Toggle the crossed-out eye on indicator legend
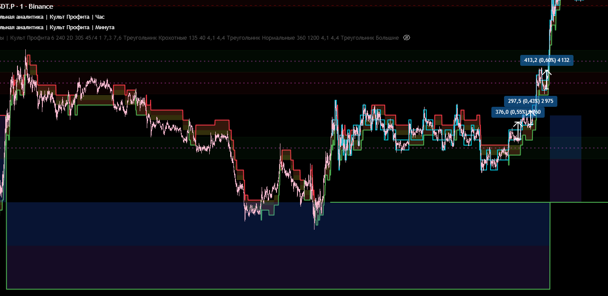Screen dimensions: 608x296 pyautogui.click(x=407, y=38)
